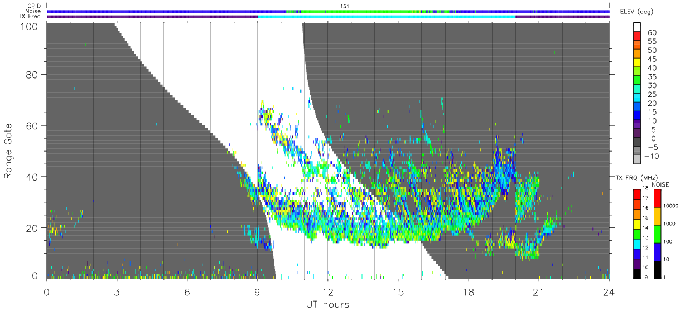The width and height of the screenshot is (685, 316).
Task: Select the black swatch in TX FRQ colorbar
Action: pos(637,274)
